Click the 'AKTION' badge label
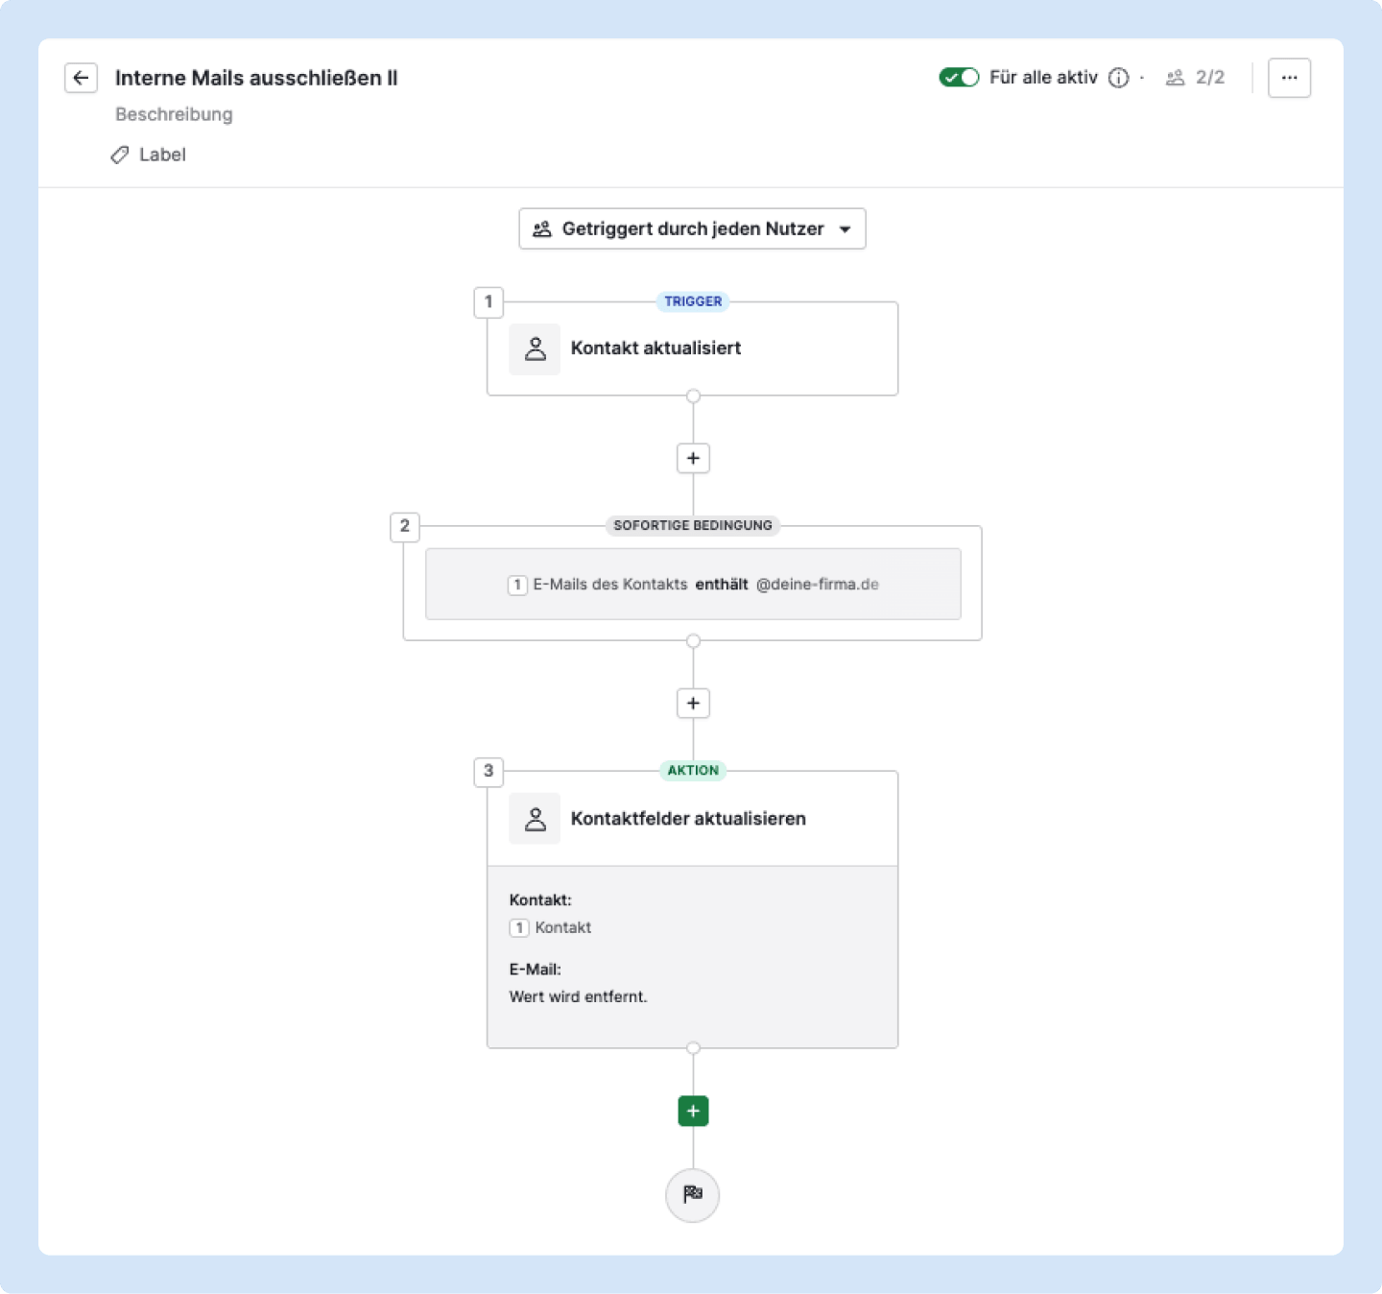 click(693, 770)
